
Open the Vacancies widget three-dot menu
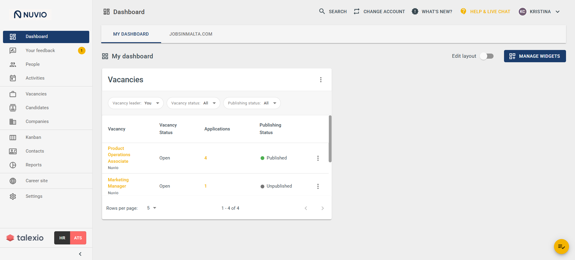pyautogui.click(x=321, y=80)
